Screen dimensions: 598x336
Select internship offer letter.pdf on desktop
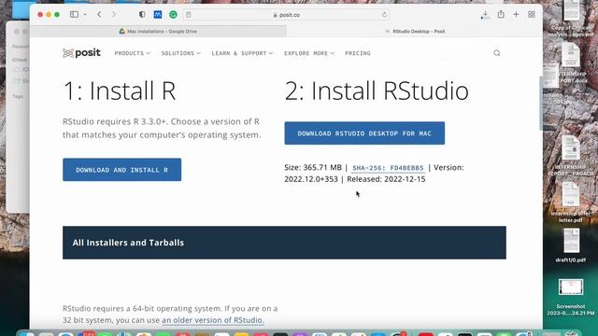coord(571,203)
